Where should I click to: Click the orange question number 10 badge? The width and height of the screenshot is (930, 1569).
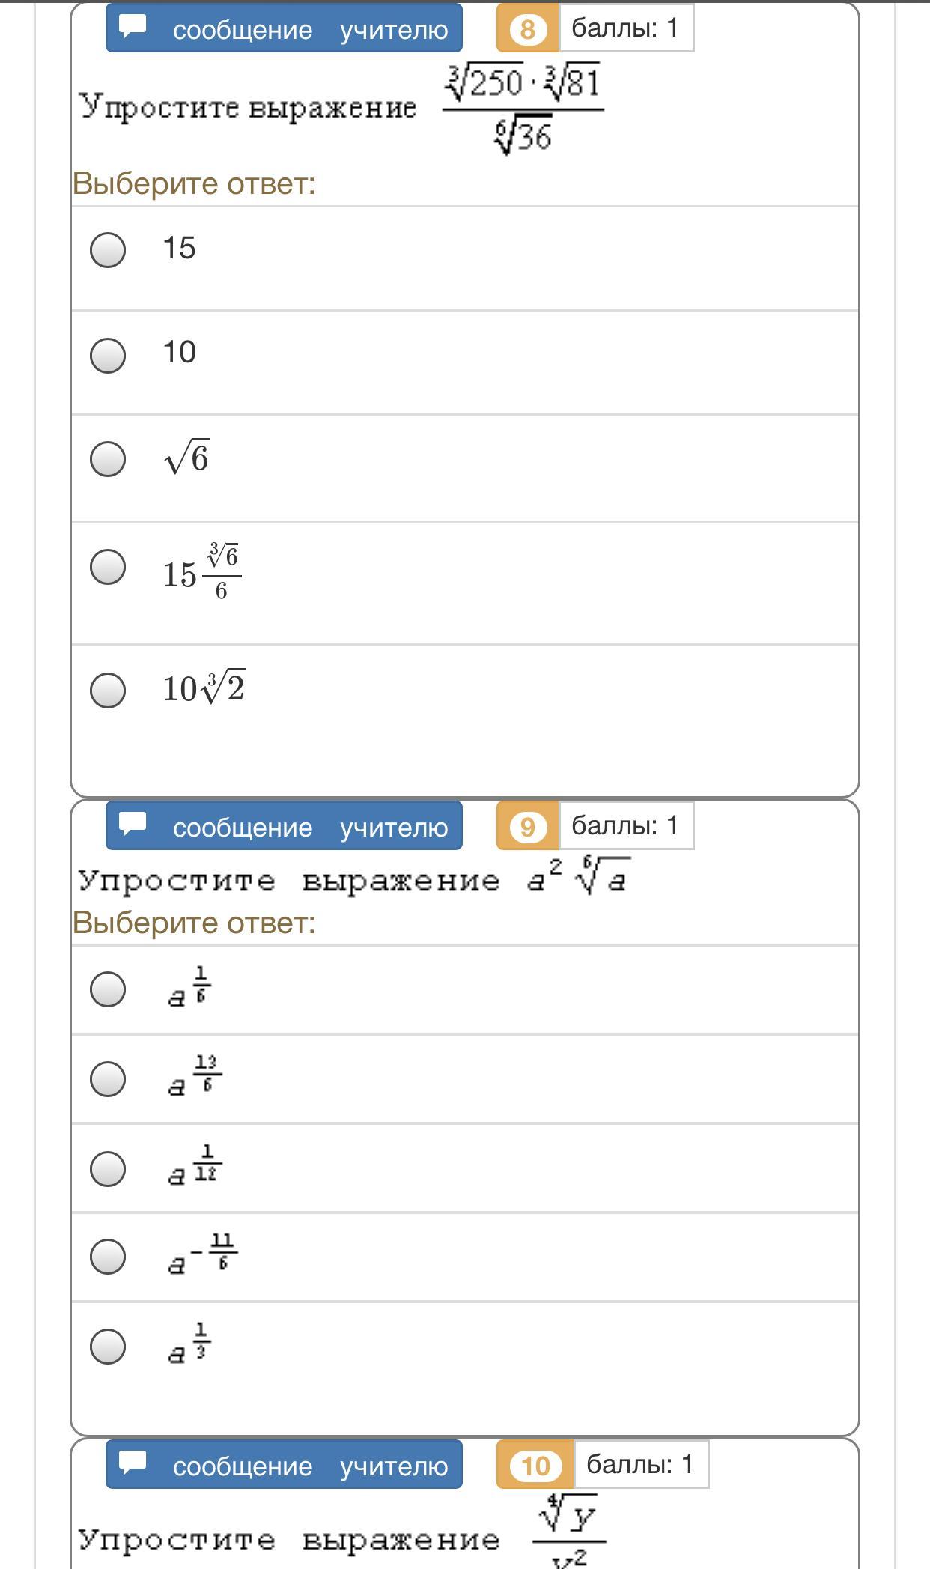[535, 1466]
